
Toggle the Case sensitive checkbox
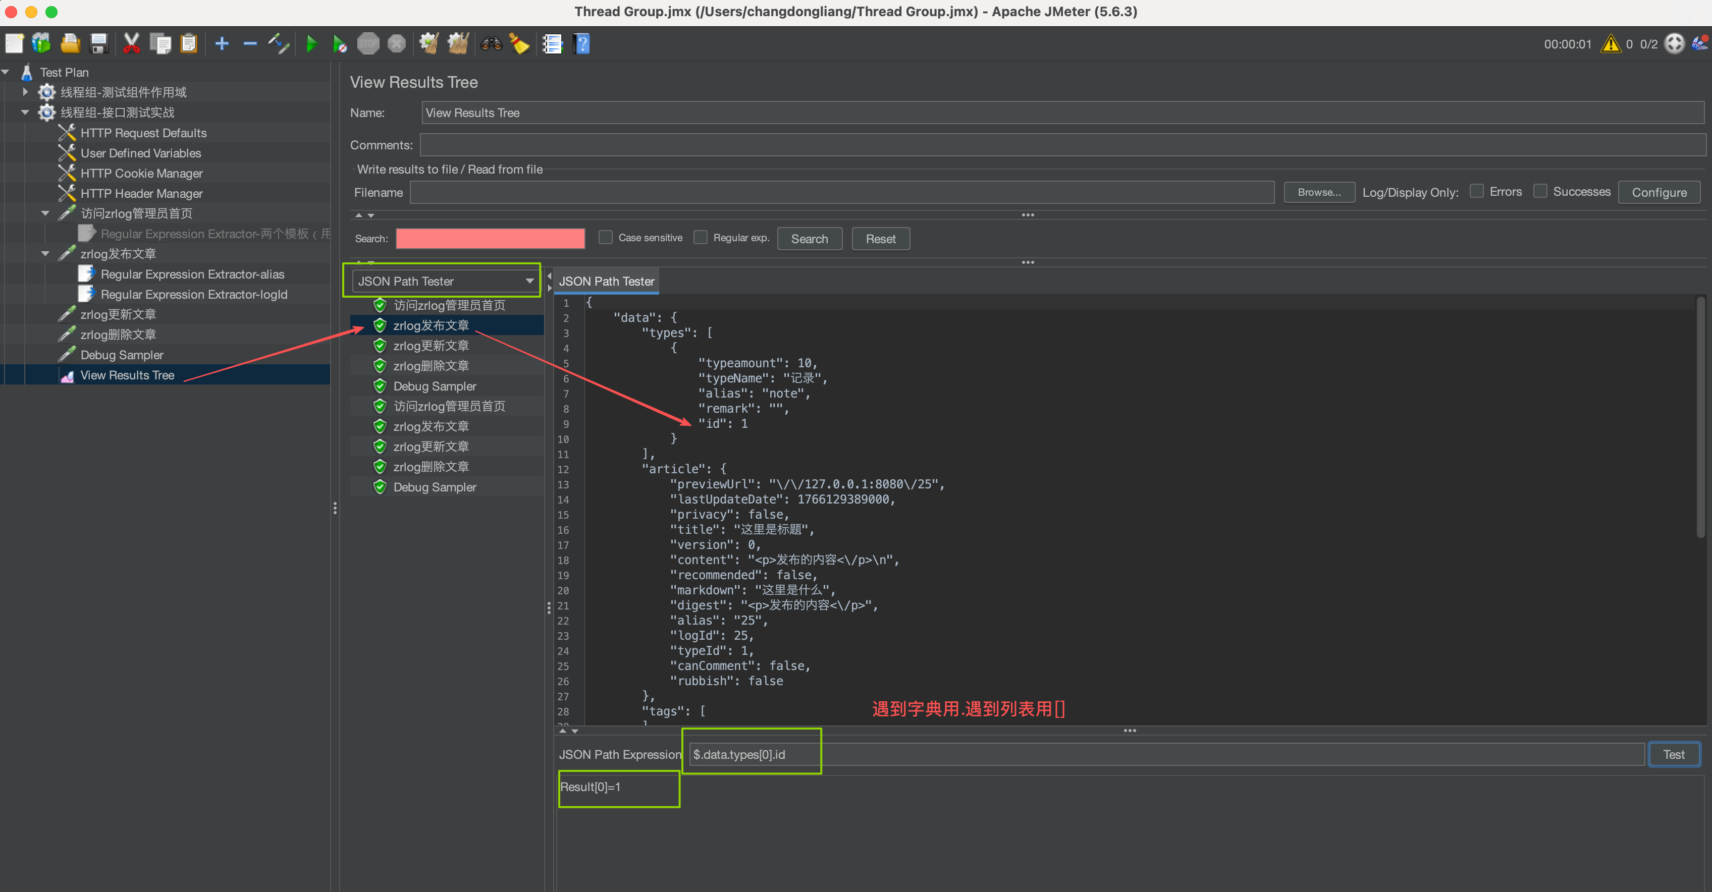tap(606, 237)
